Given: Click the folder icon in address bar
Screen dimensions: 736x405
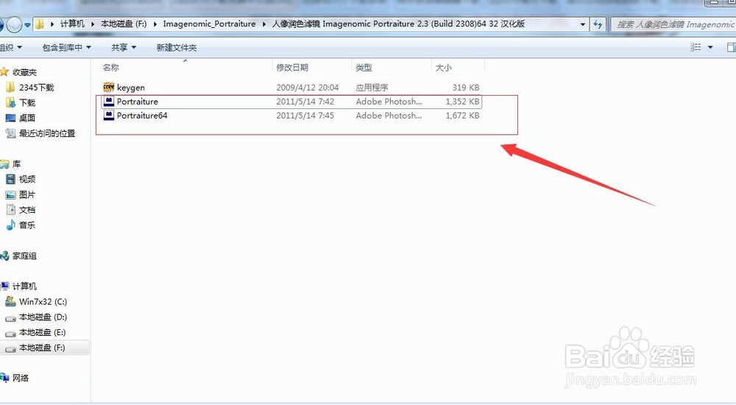Looking at the screenshot, I should (x=40, y=24).
